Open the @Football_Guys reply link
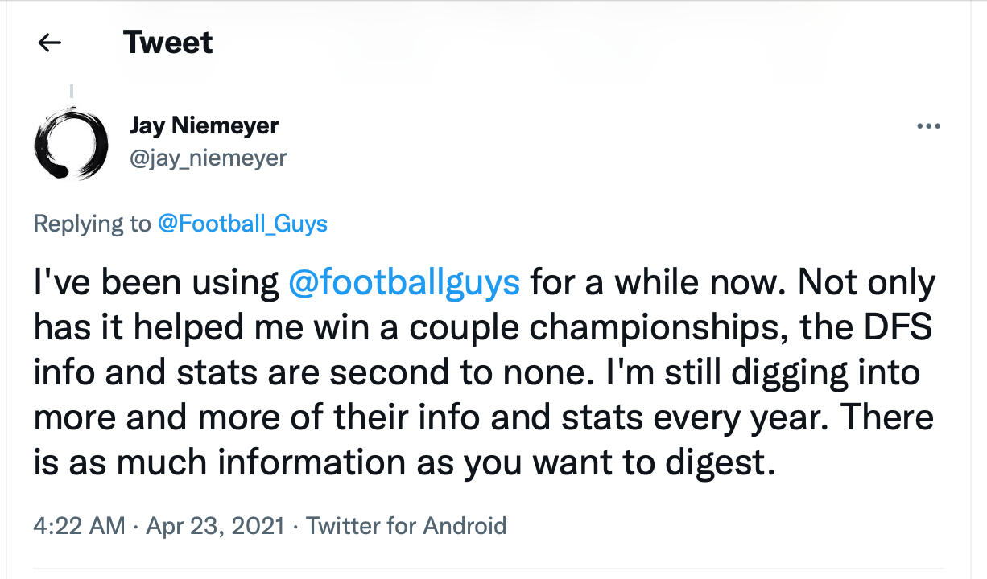Image resolution: width=987 pixels, height=579 pixels. [242, 223]
